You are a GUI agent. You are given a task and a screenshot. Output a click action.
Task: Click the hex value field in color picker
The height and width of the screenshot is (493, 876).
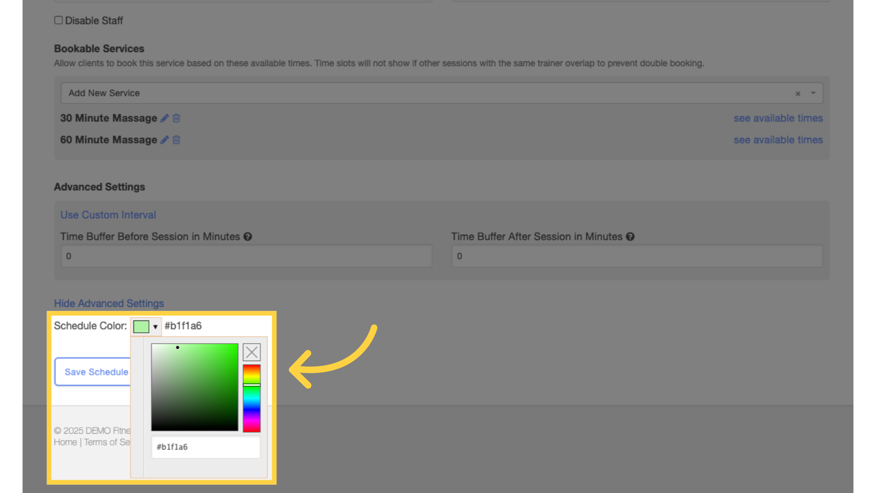click(206, 447)
